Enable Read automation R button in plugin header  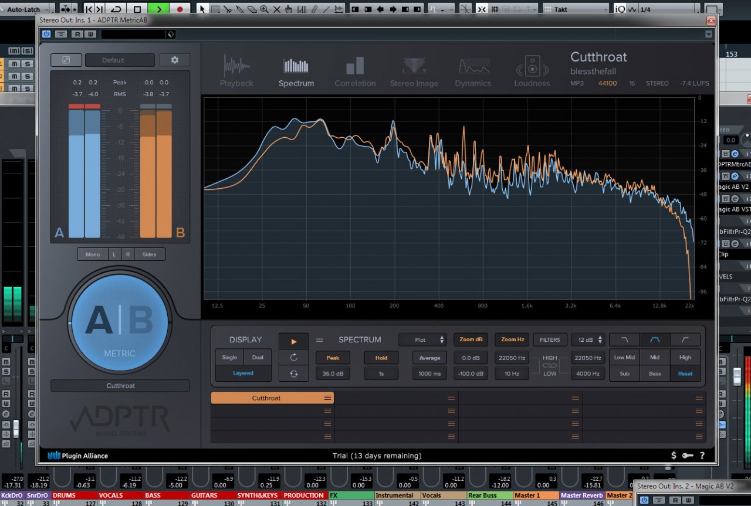(x=76, y=34)
